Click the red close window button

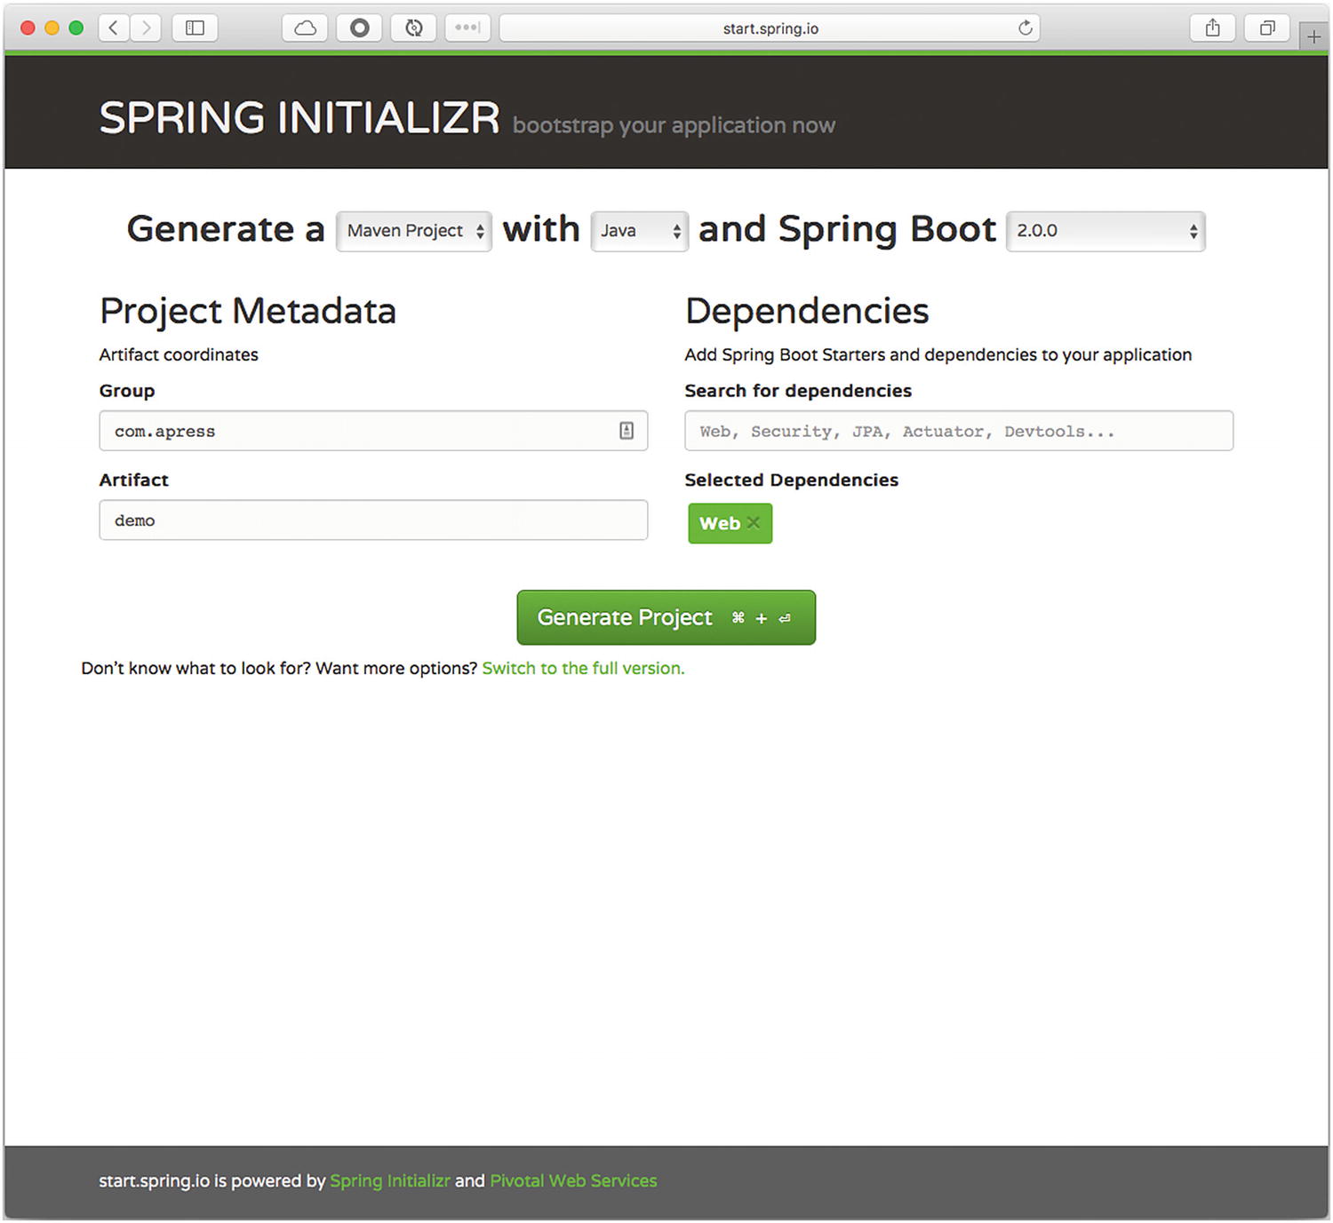28,28
